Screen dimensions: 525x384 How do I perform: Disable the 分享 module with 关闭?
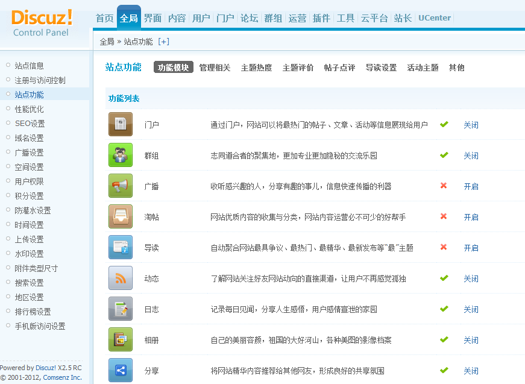click(x=471, y=371)
